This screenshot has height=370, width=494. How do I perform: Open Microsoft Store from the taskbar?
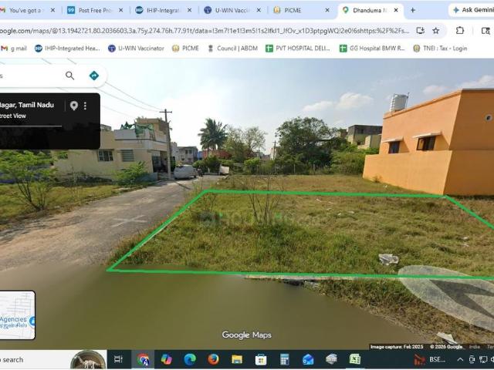261,359
